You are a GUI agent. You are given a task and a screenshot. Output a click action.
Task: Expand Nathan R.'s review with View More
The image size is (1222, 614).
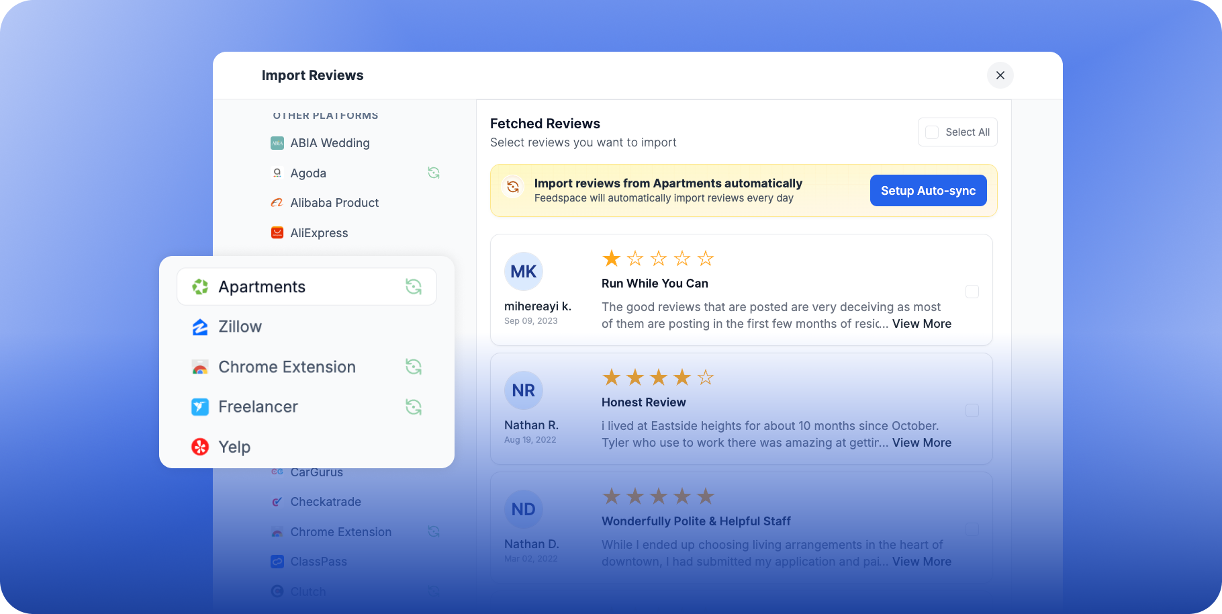[x=921, y=442]
